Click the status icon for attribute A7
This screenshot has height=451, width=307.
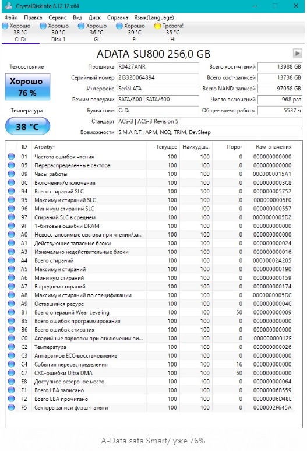tap(11, 287)
